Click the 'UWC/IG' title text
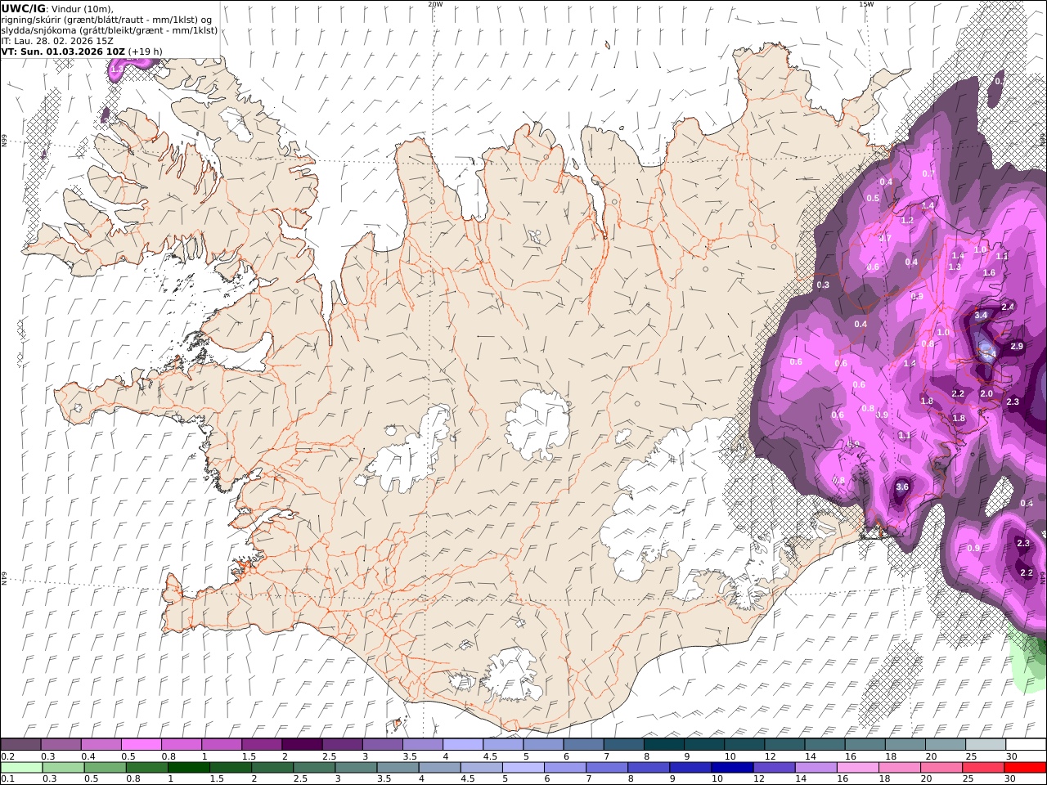1047x785 pixels. (23, 8)
